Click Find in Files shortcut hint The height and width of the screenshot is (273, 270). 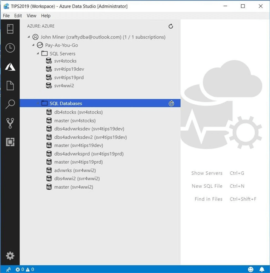225,199
